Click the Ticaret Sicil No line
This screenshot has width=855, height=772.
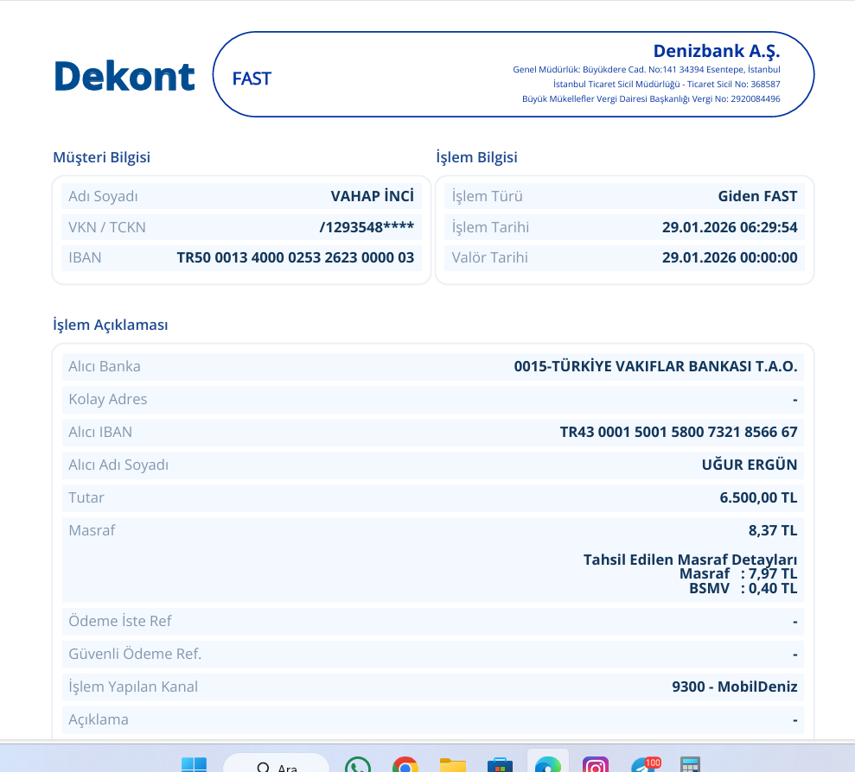point(667,84)
